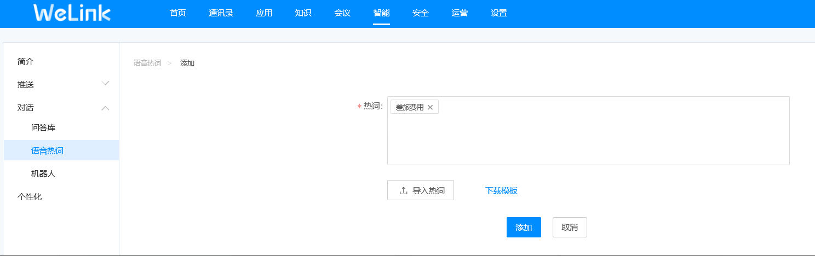Click the WeLink logo
This screenshot has height=256, width=815.
click(72, 13)
